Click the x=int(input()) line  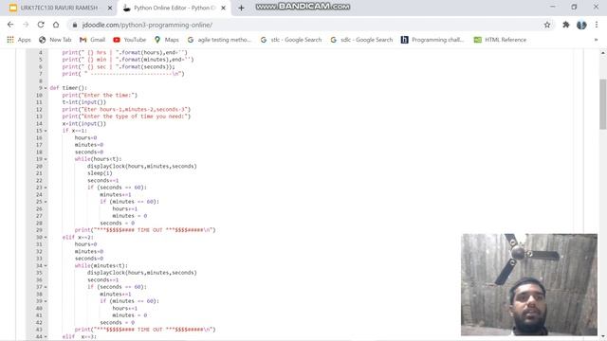pyautogui.click(x=84, y=124)
